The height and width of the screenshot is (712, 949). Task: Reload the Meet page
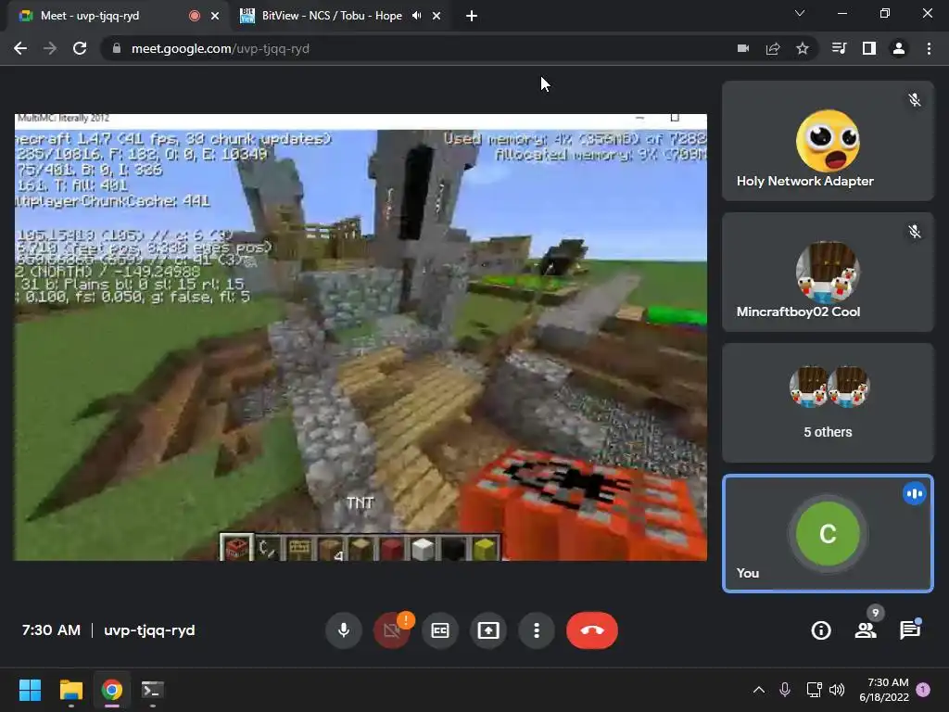click(80, 48)
